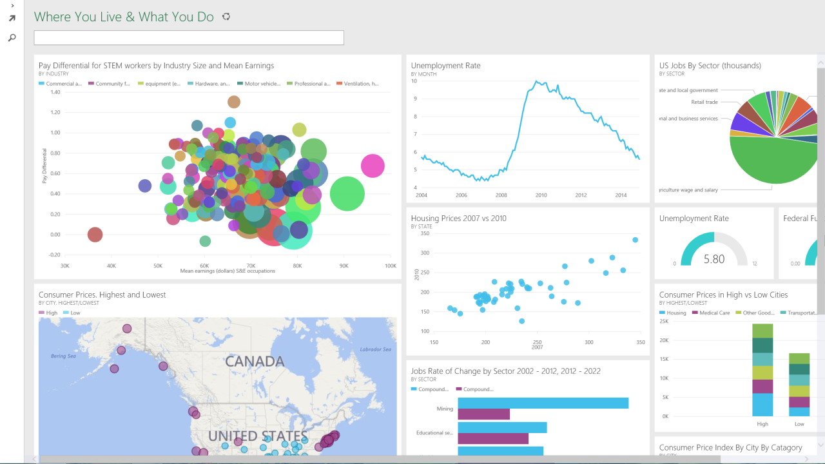
Task: Select the blue Housing segment of Low bar
Action: pyautogui.click(x=799, y=412)
